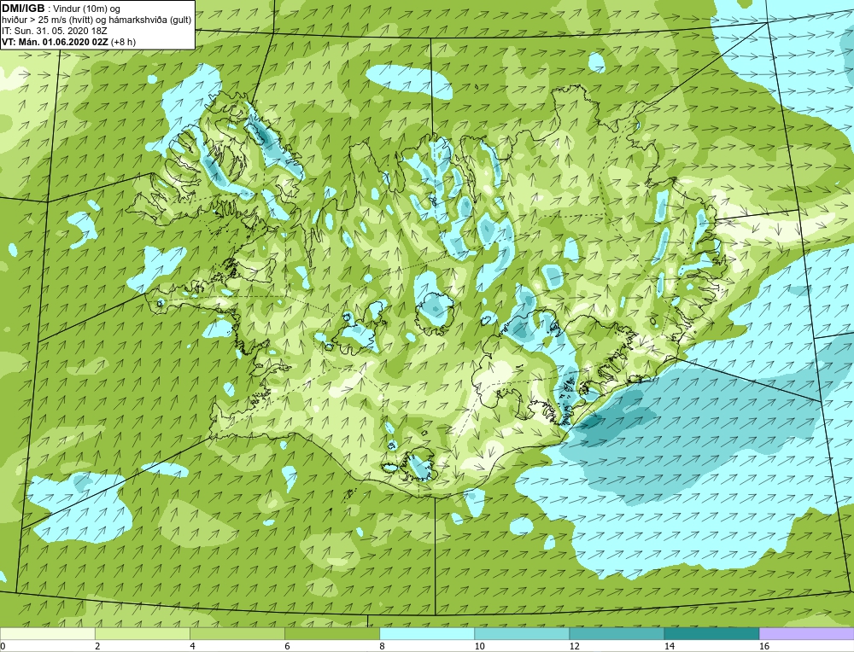Click the 12–14 m/s teal legend swatch
Image resolution: width=854 pixels, height=652 pixels.
click(x=617, y=633)
